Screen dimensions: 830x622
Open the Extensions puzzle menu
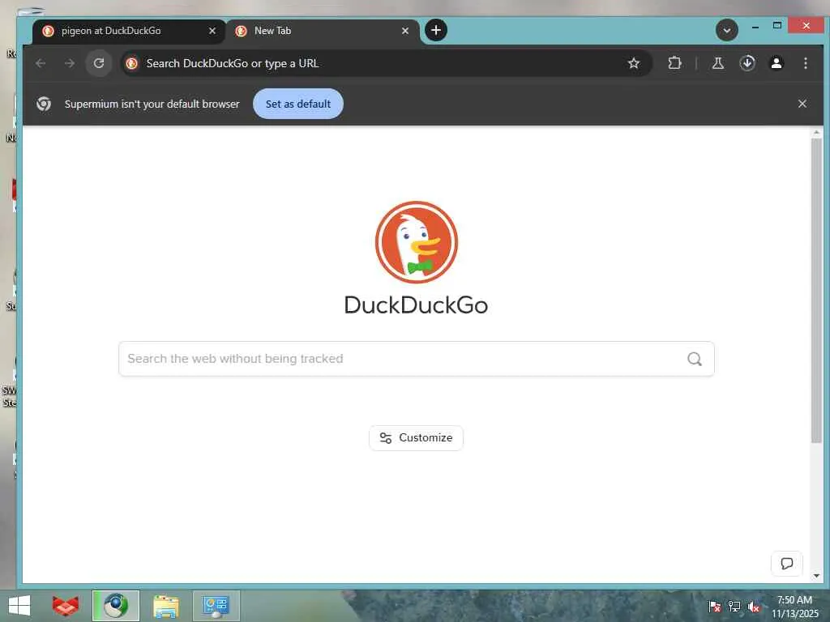[x=674, y=63]
